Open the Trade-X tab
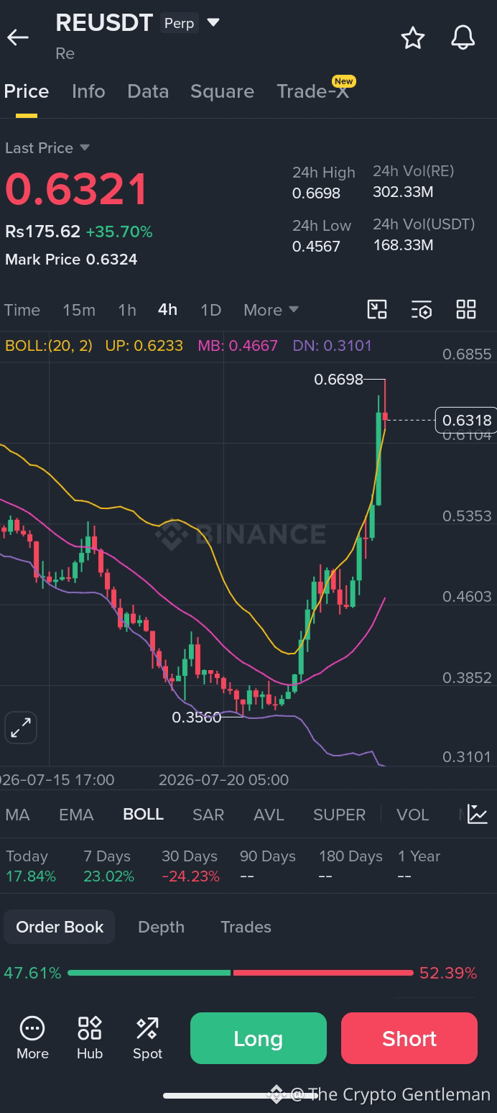Screen dimensions: 497x1113 (x=313, y=91)
